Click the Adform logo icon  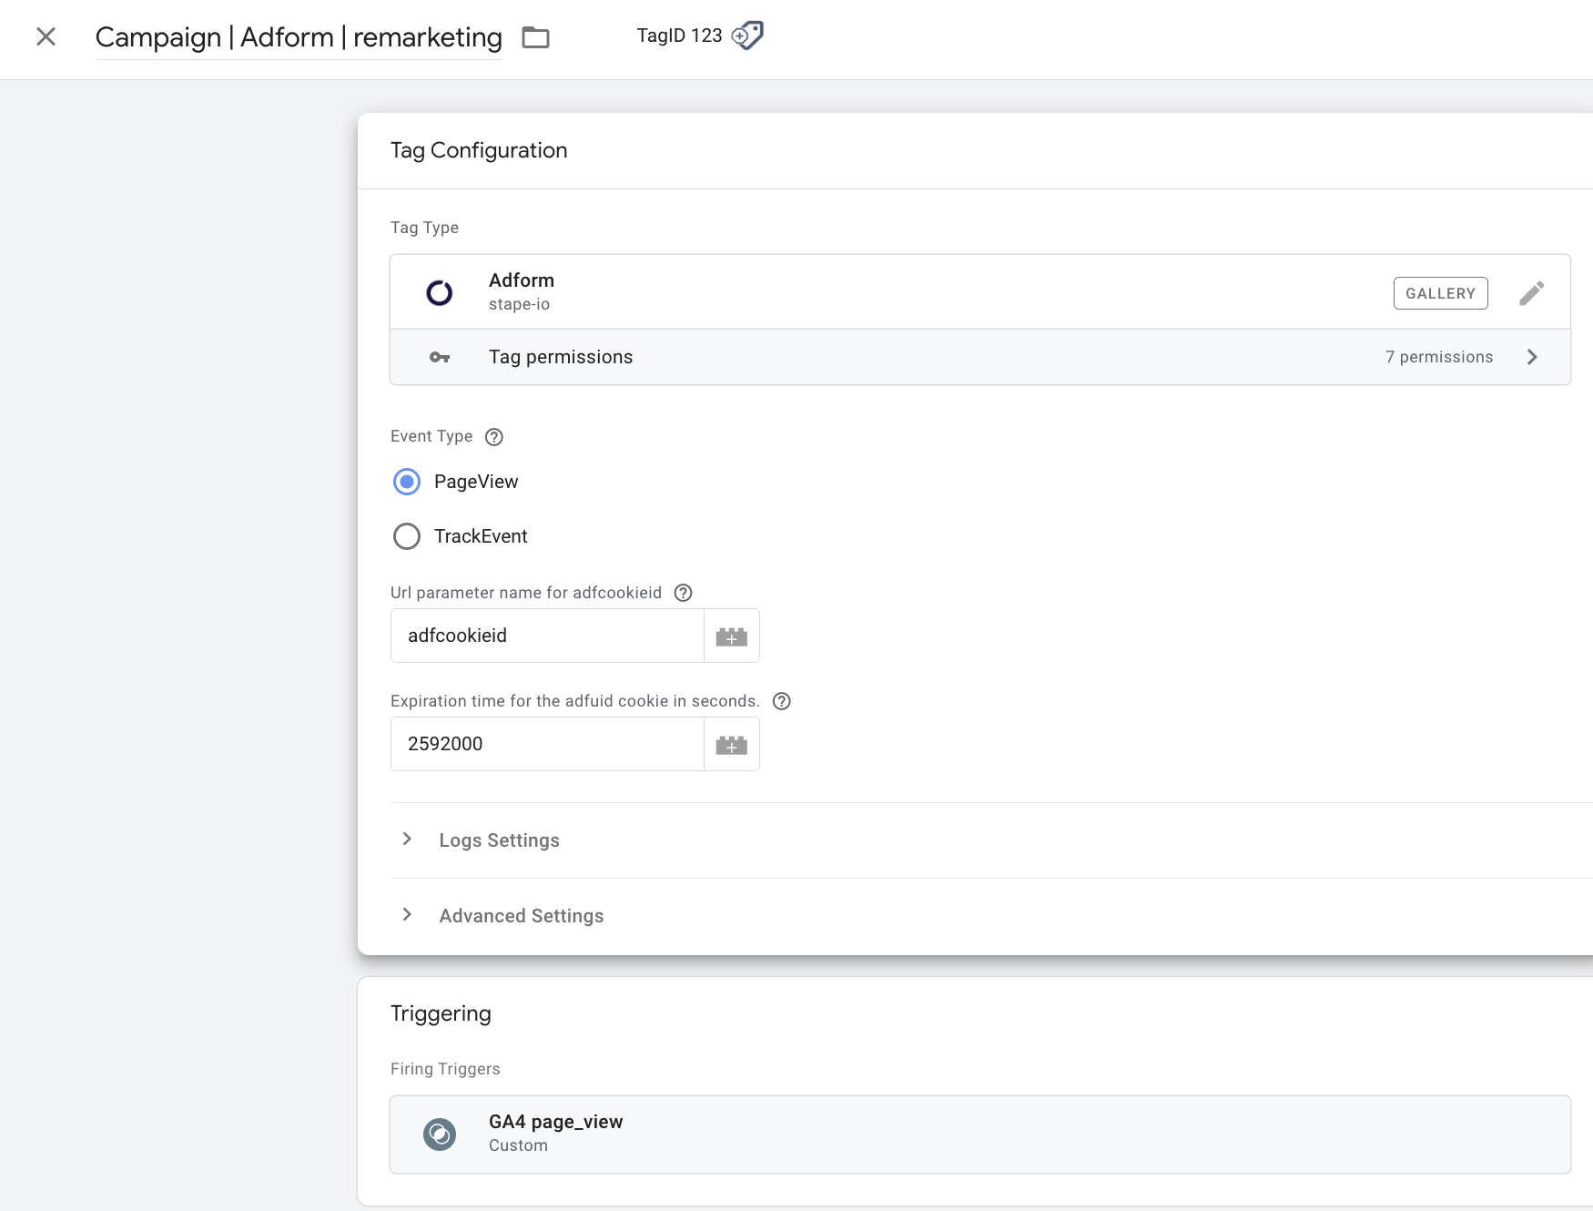point(440,292)
